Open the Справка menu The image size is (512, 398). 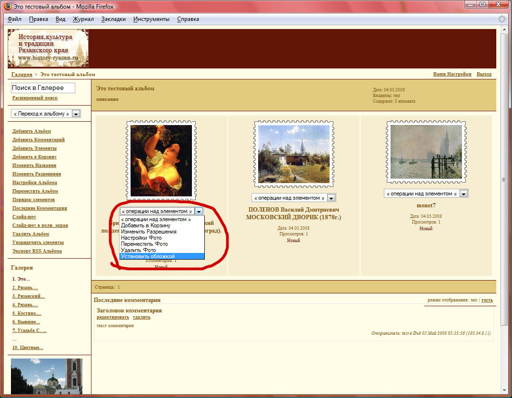[x=188, y=19]
